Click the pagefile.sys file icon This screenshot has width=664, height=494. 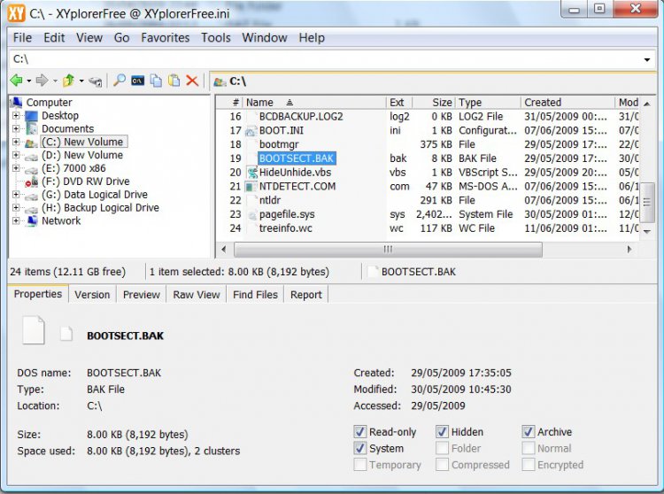pos(252,215)
